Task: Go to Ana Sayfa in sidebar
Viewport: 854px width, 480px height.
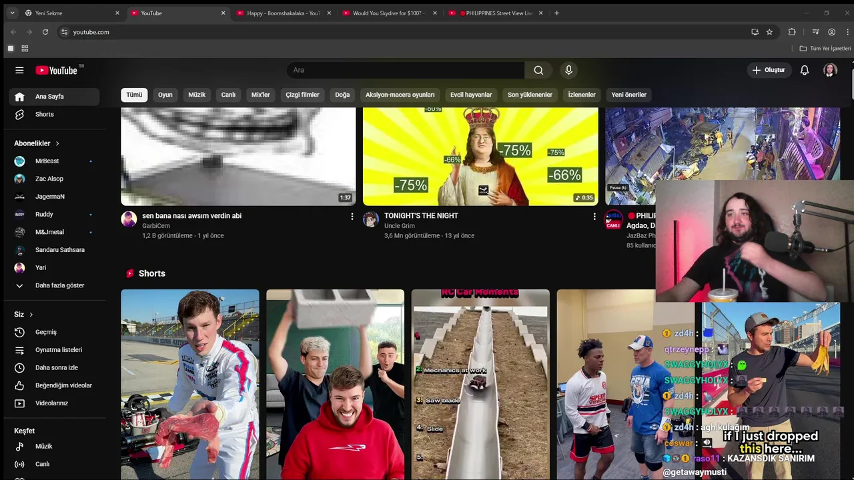Action: (x=54, y=96)
